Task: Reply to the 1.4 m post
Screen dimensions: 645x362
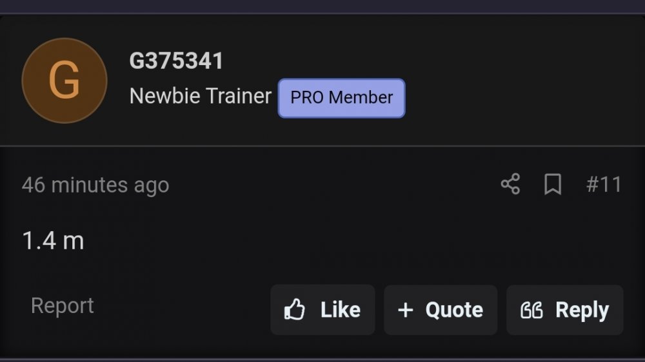Action: point(565,310)
